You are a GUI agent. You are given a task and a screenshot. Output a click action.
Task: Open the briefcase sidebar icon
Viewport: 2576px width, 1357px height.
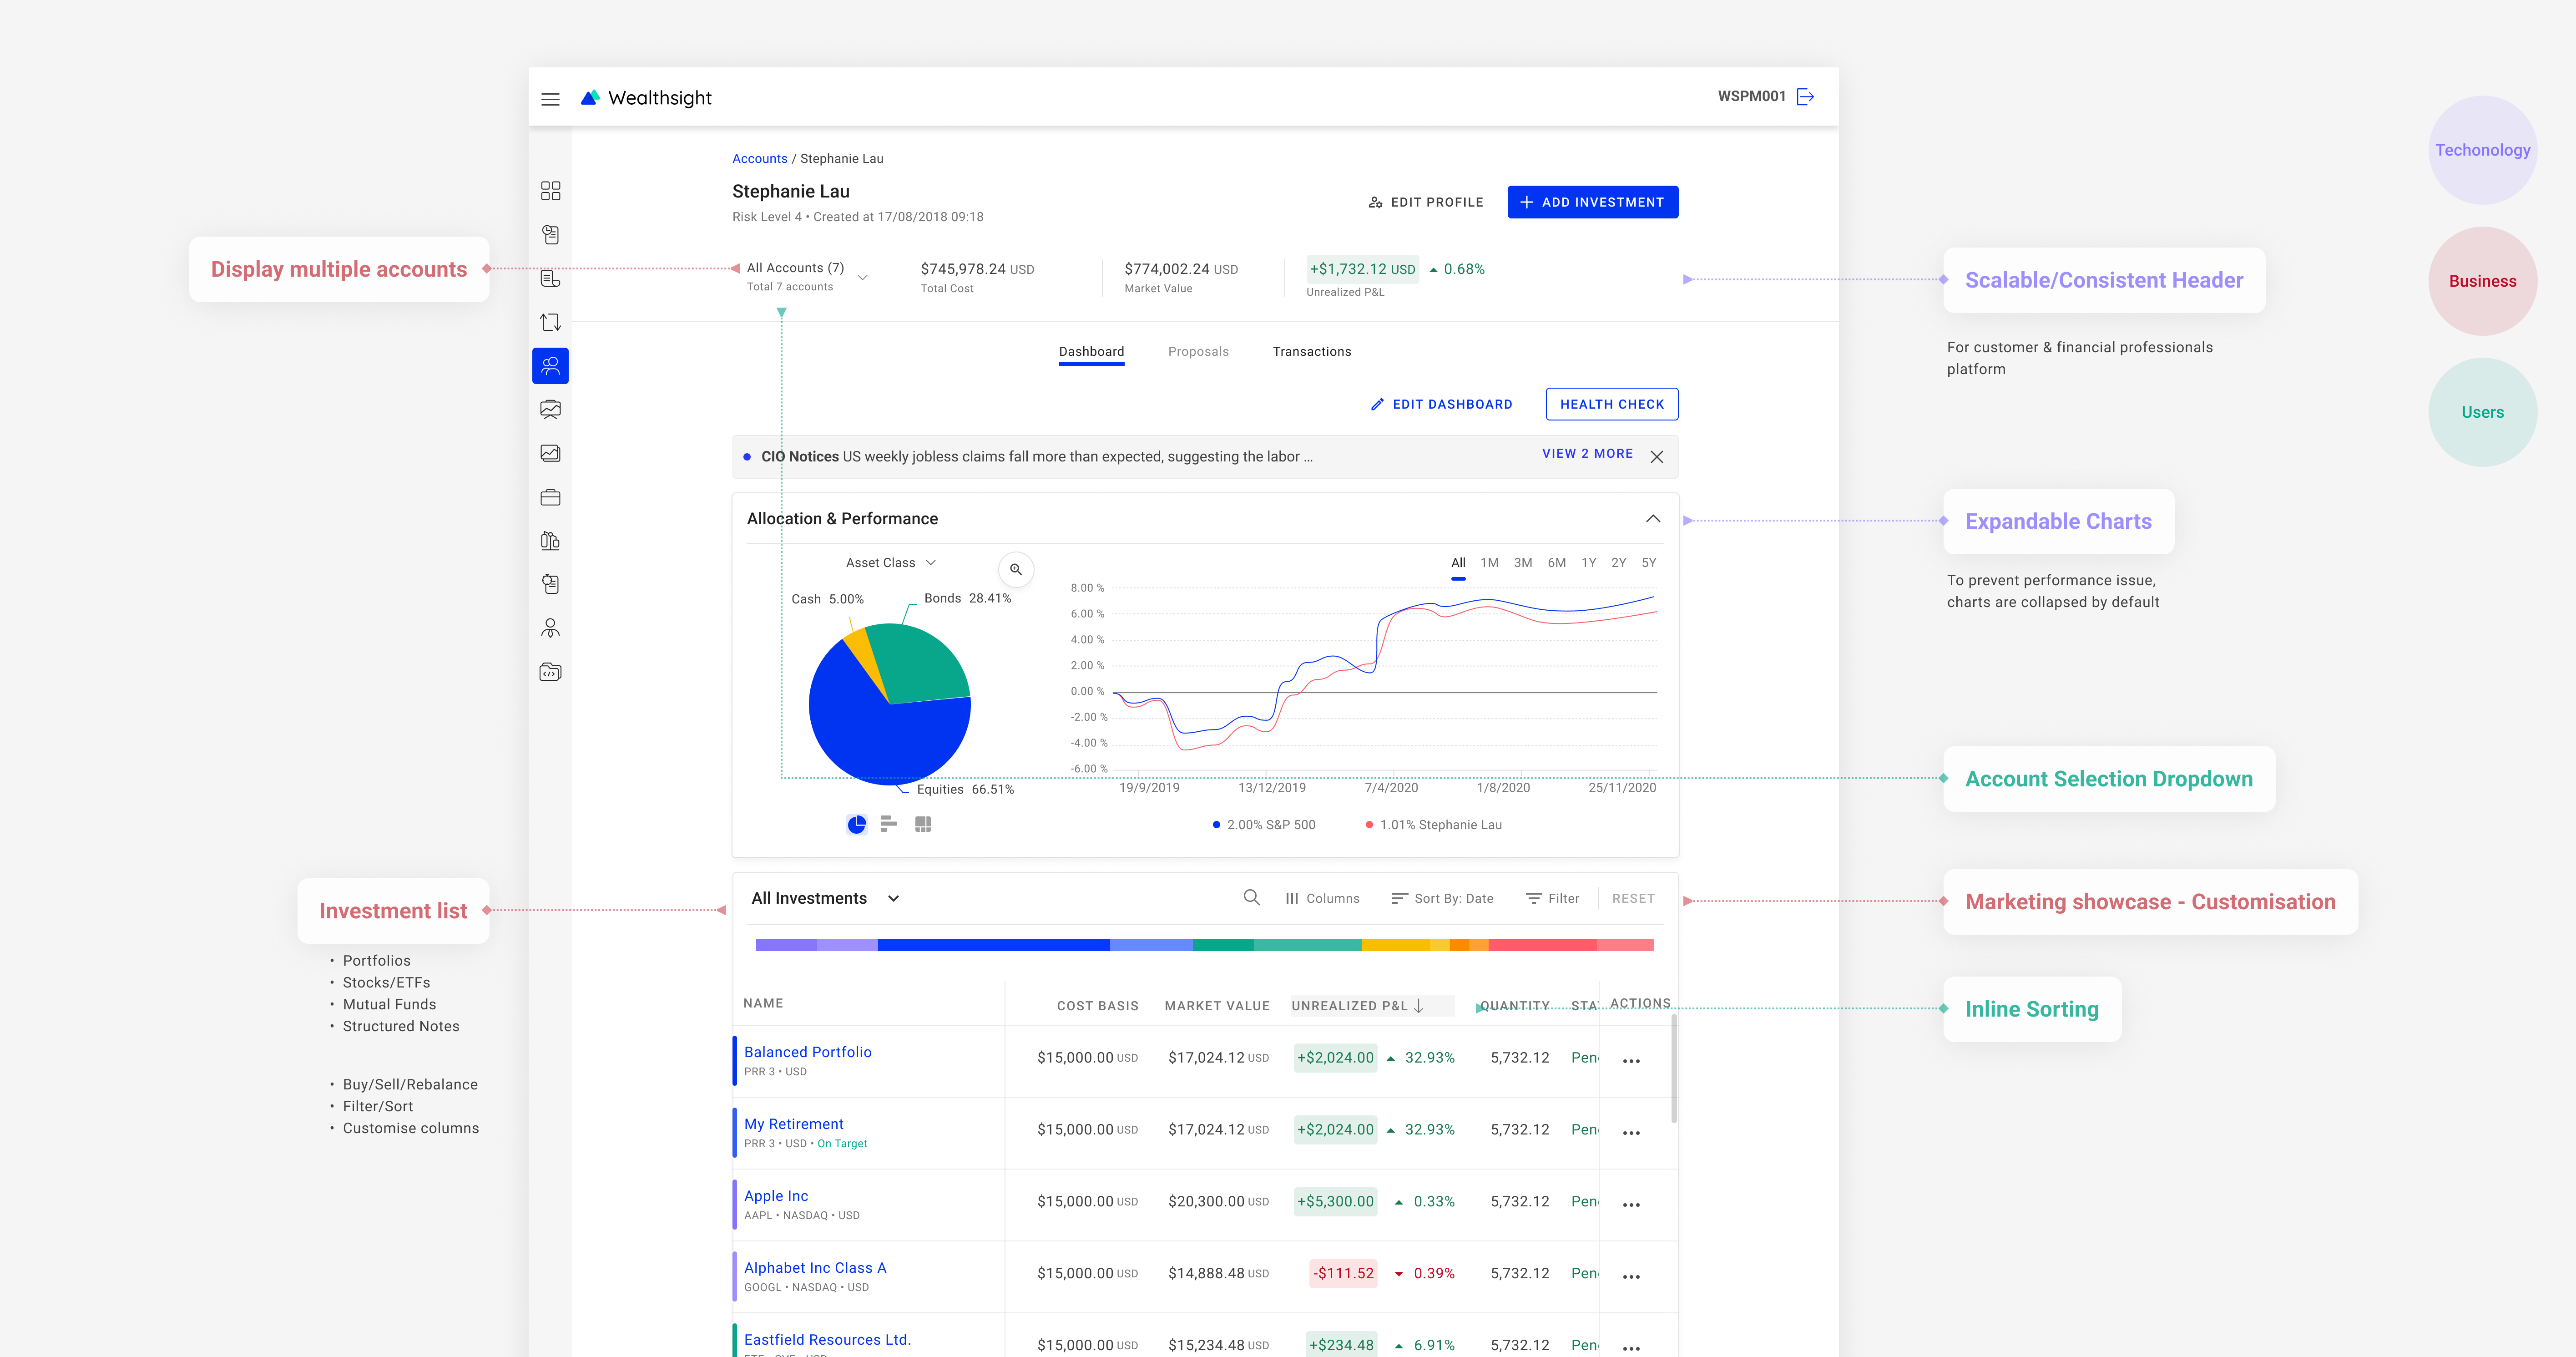550,497
